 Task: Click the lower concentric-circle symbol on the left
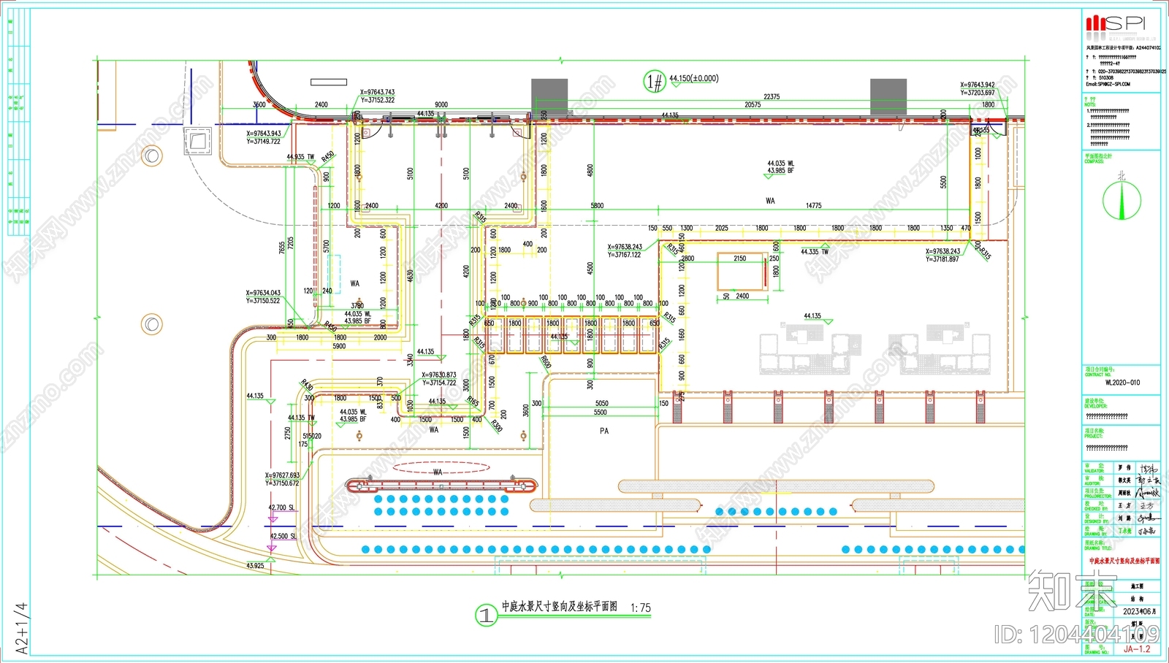pos(152,323)
